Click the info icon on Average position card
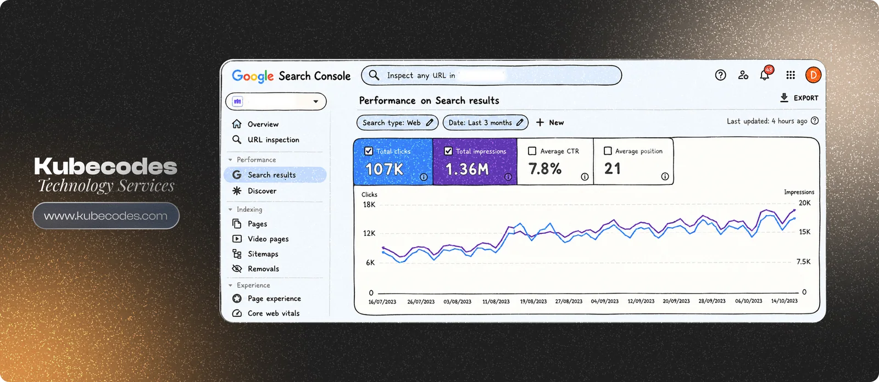This screenshot has width=879, height=382. click(x=665, y=177)
